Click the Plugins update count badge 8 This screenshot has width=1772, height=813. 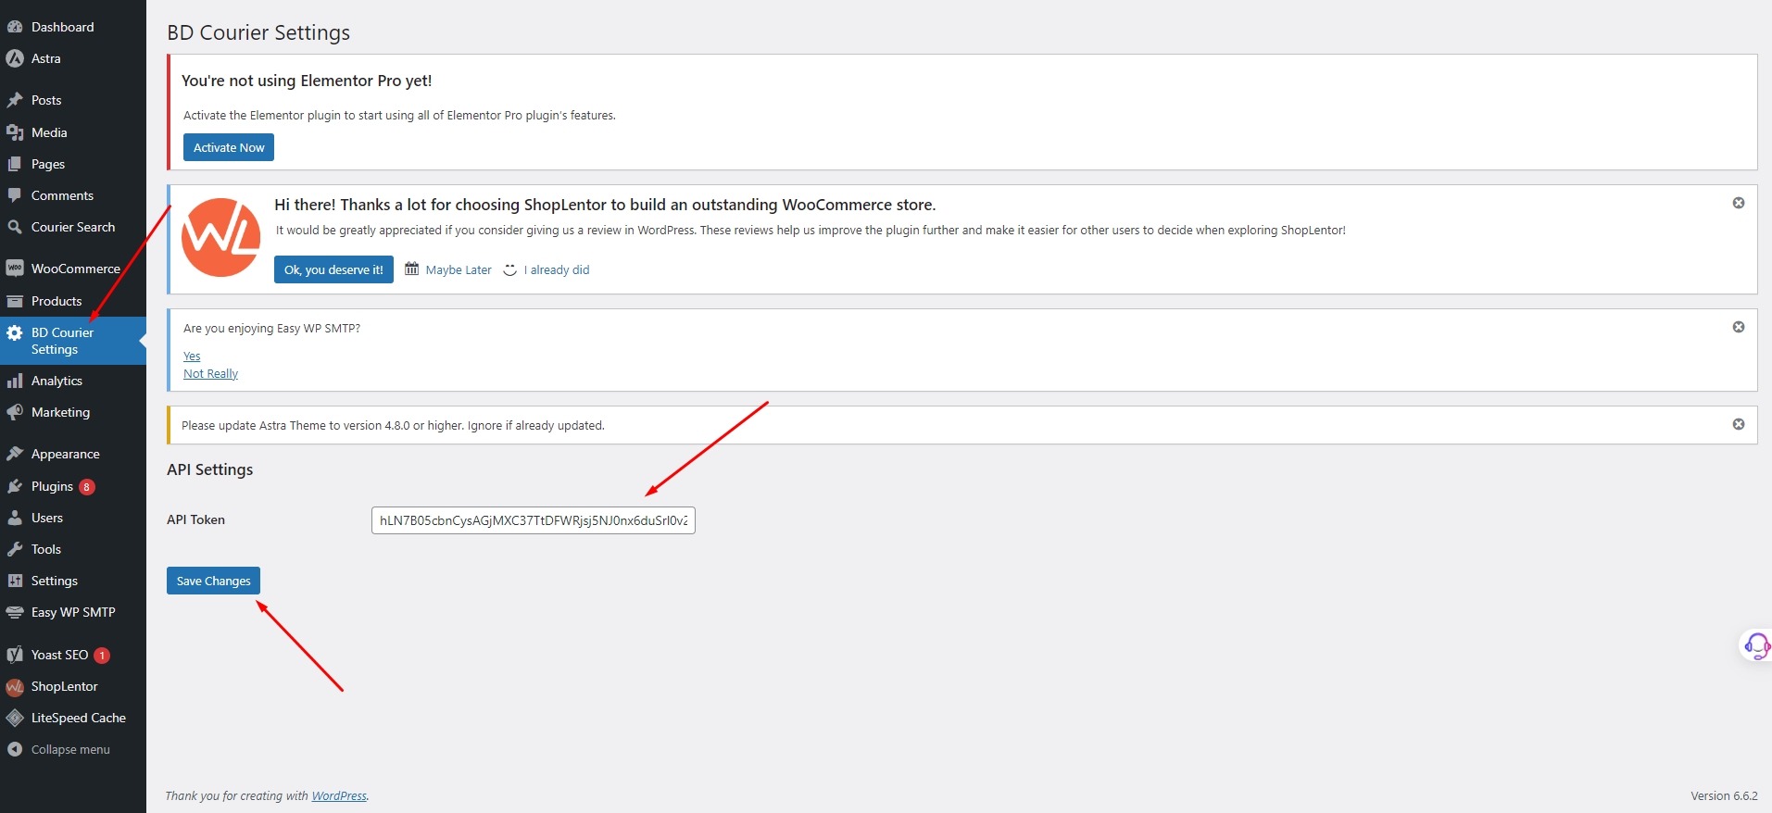(x=87, y=487)
